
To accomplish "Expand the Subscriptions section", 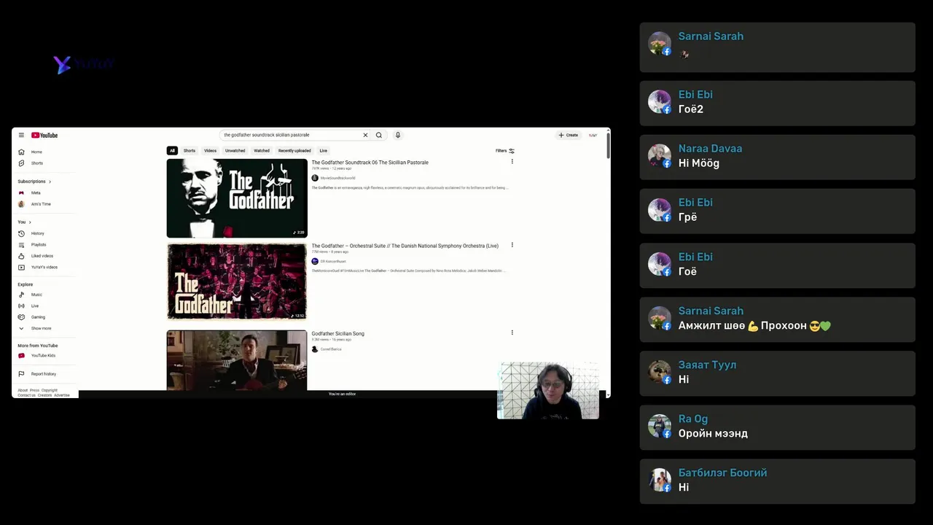I will click(x=34, y=182).
